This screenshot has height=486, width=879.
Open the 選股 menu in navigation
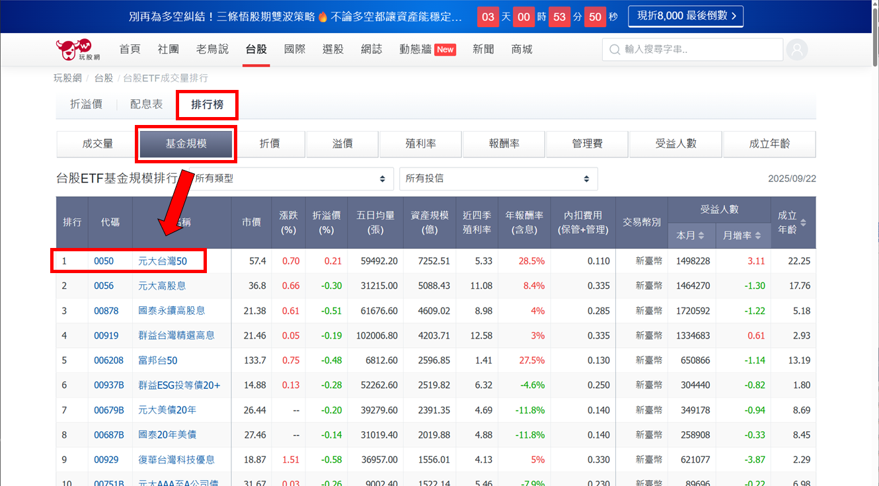333,50
